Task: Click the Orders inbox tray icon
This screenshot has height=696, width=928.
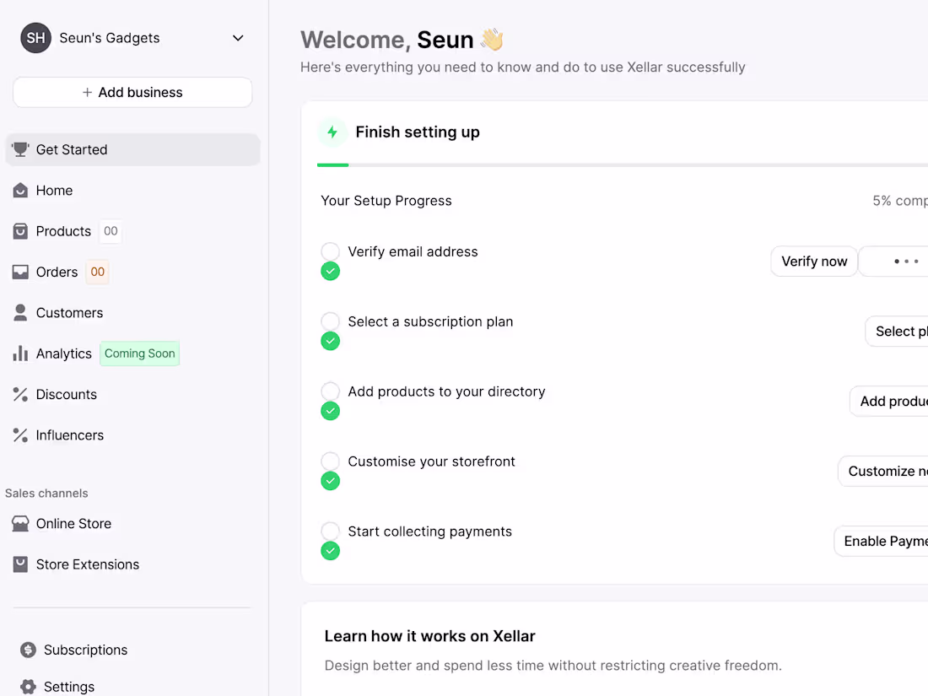Action: [x=20, y=272]
